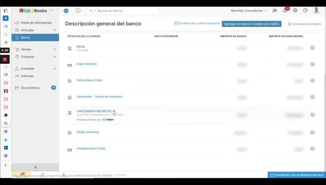The height and width of the screenshot is (185, 326).
Task: Click the Stripe Clearing account icon
Action: click(x=69, y=133)
